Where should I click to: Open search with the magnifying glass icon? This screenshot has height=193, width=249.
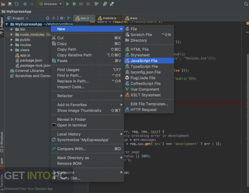tap(246, 4)
